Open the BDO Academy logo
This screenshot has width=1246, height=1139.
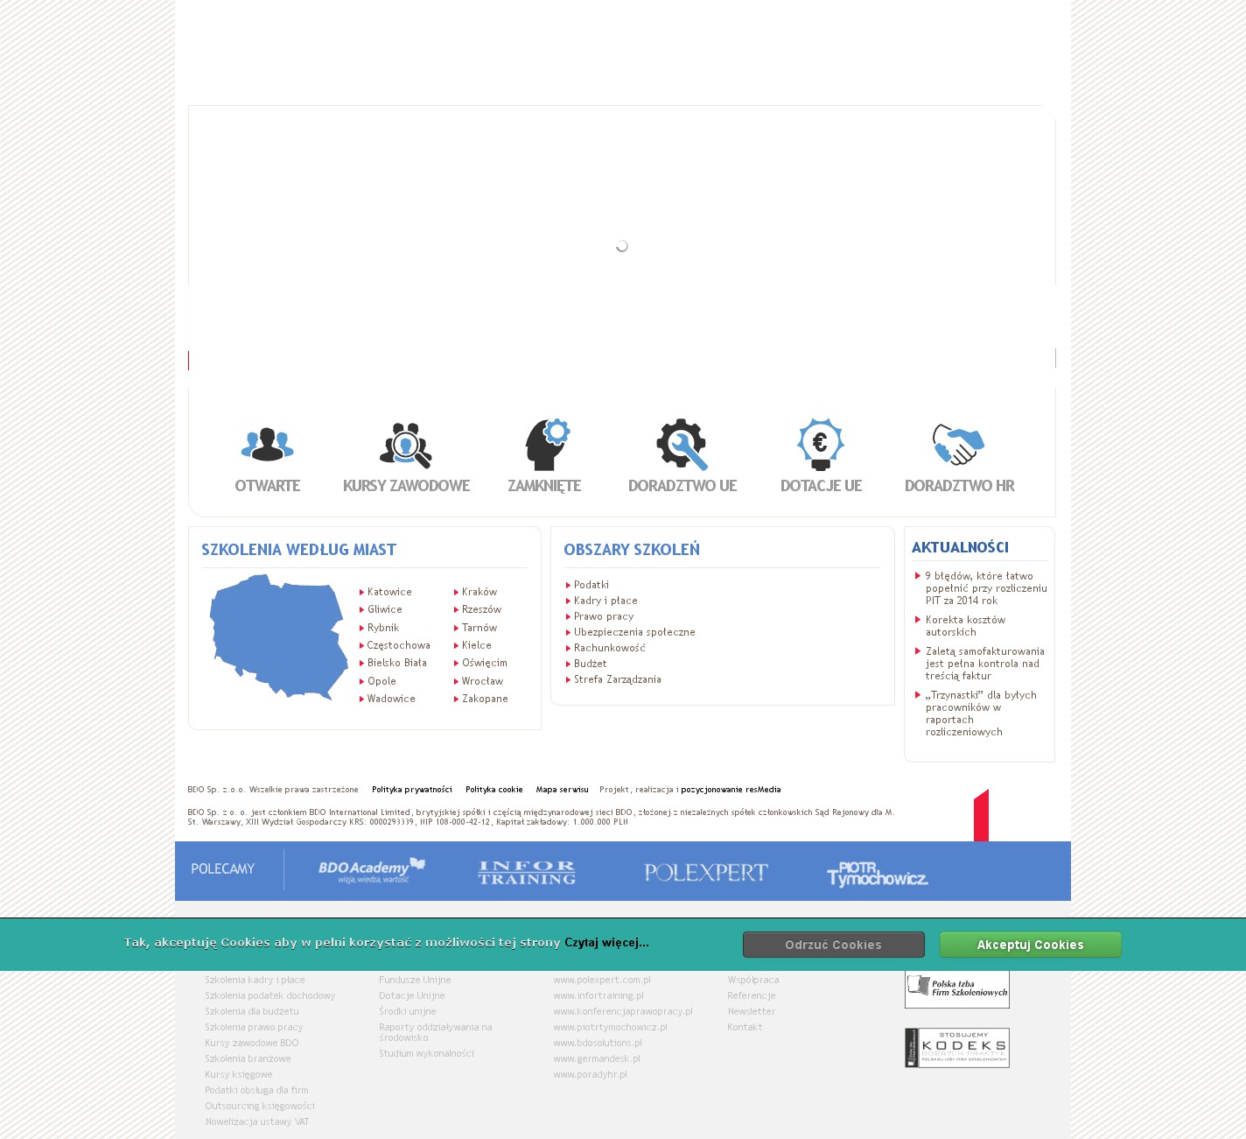[371, 870]
